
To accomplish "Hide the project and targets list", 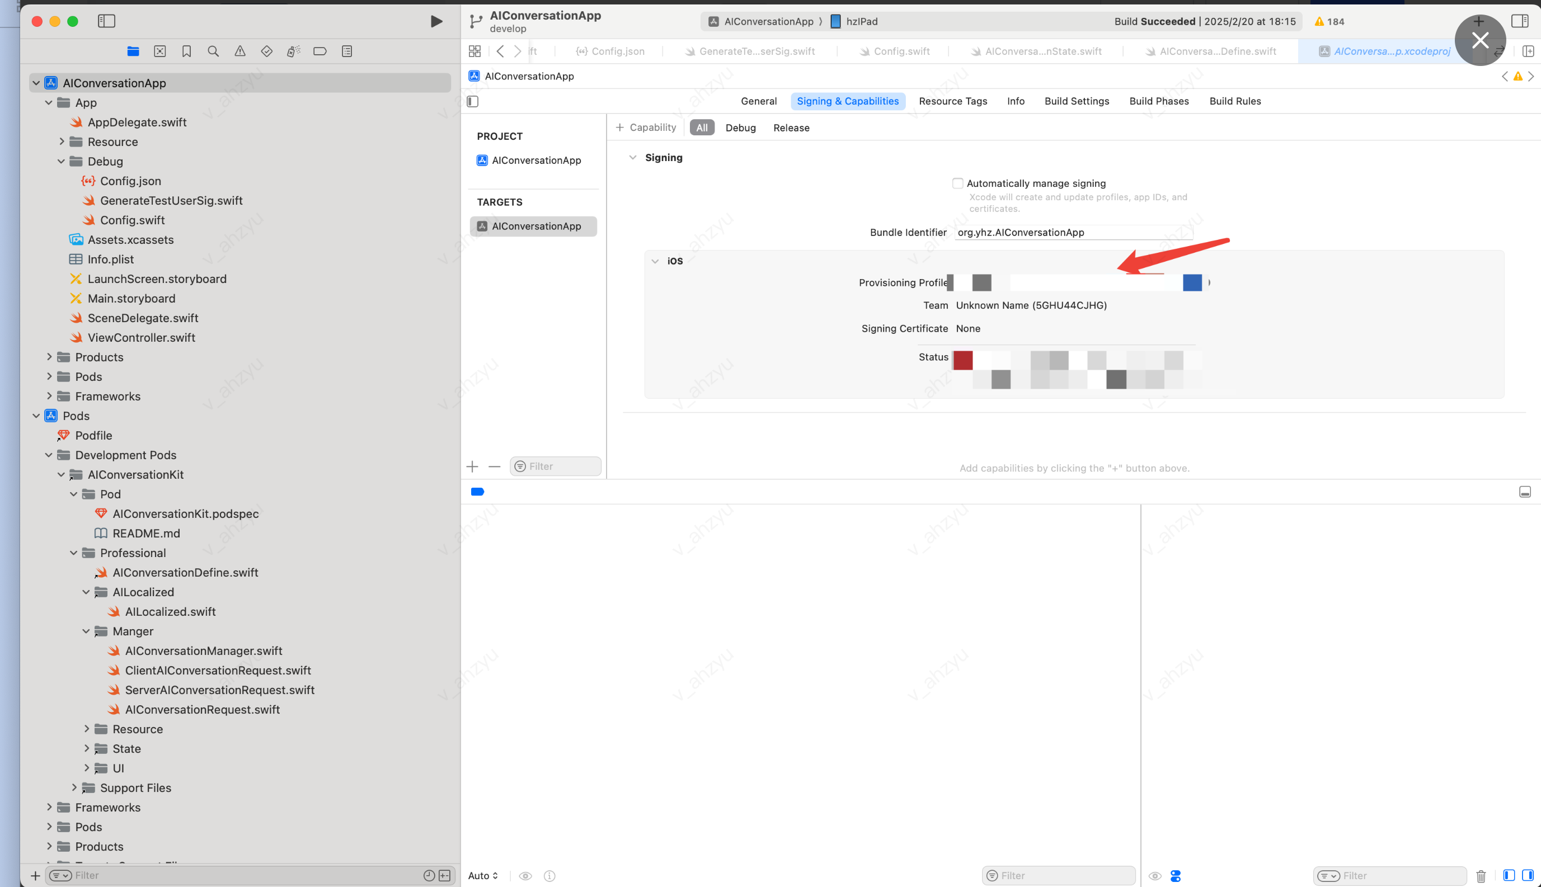I will pyautogui.click(x=473, y=101).
